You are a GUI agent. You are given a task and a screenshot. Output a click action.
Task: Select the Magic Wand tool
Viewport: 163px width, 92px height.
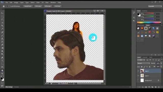(x=2, y=22)
